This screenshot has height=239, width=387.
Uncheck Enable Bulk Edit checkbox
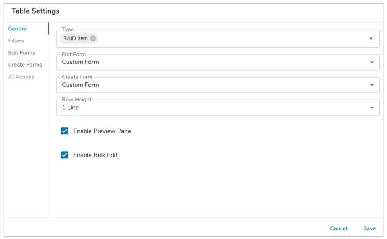pyautogui.click(x=64, y=155)
